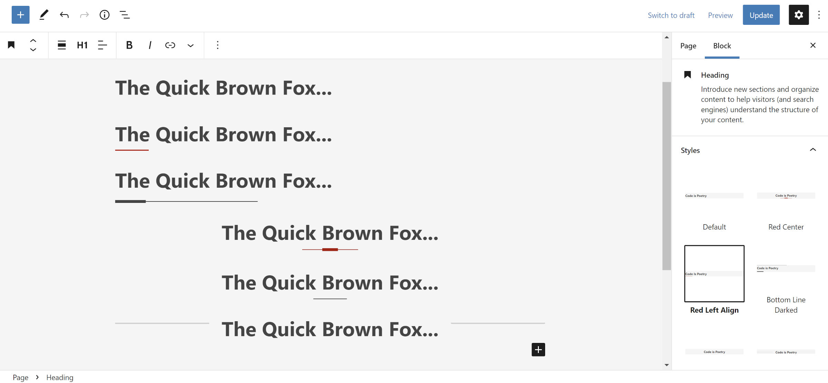Open the block inserter
Viewport: 828px width, 383px height.
click(x=20, y=15)
